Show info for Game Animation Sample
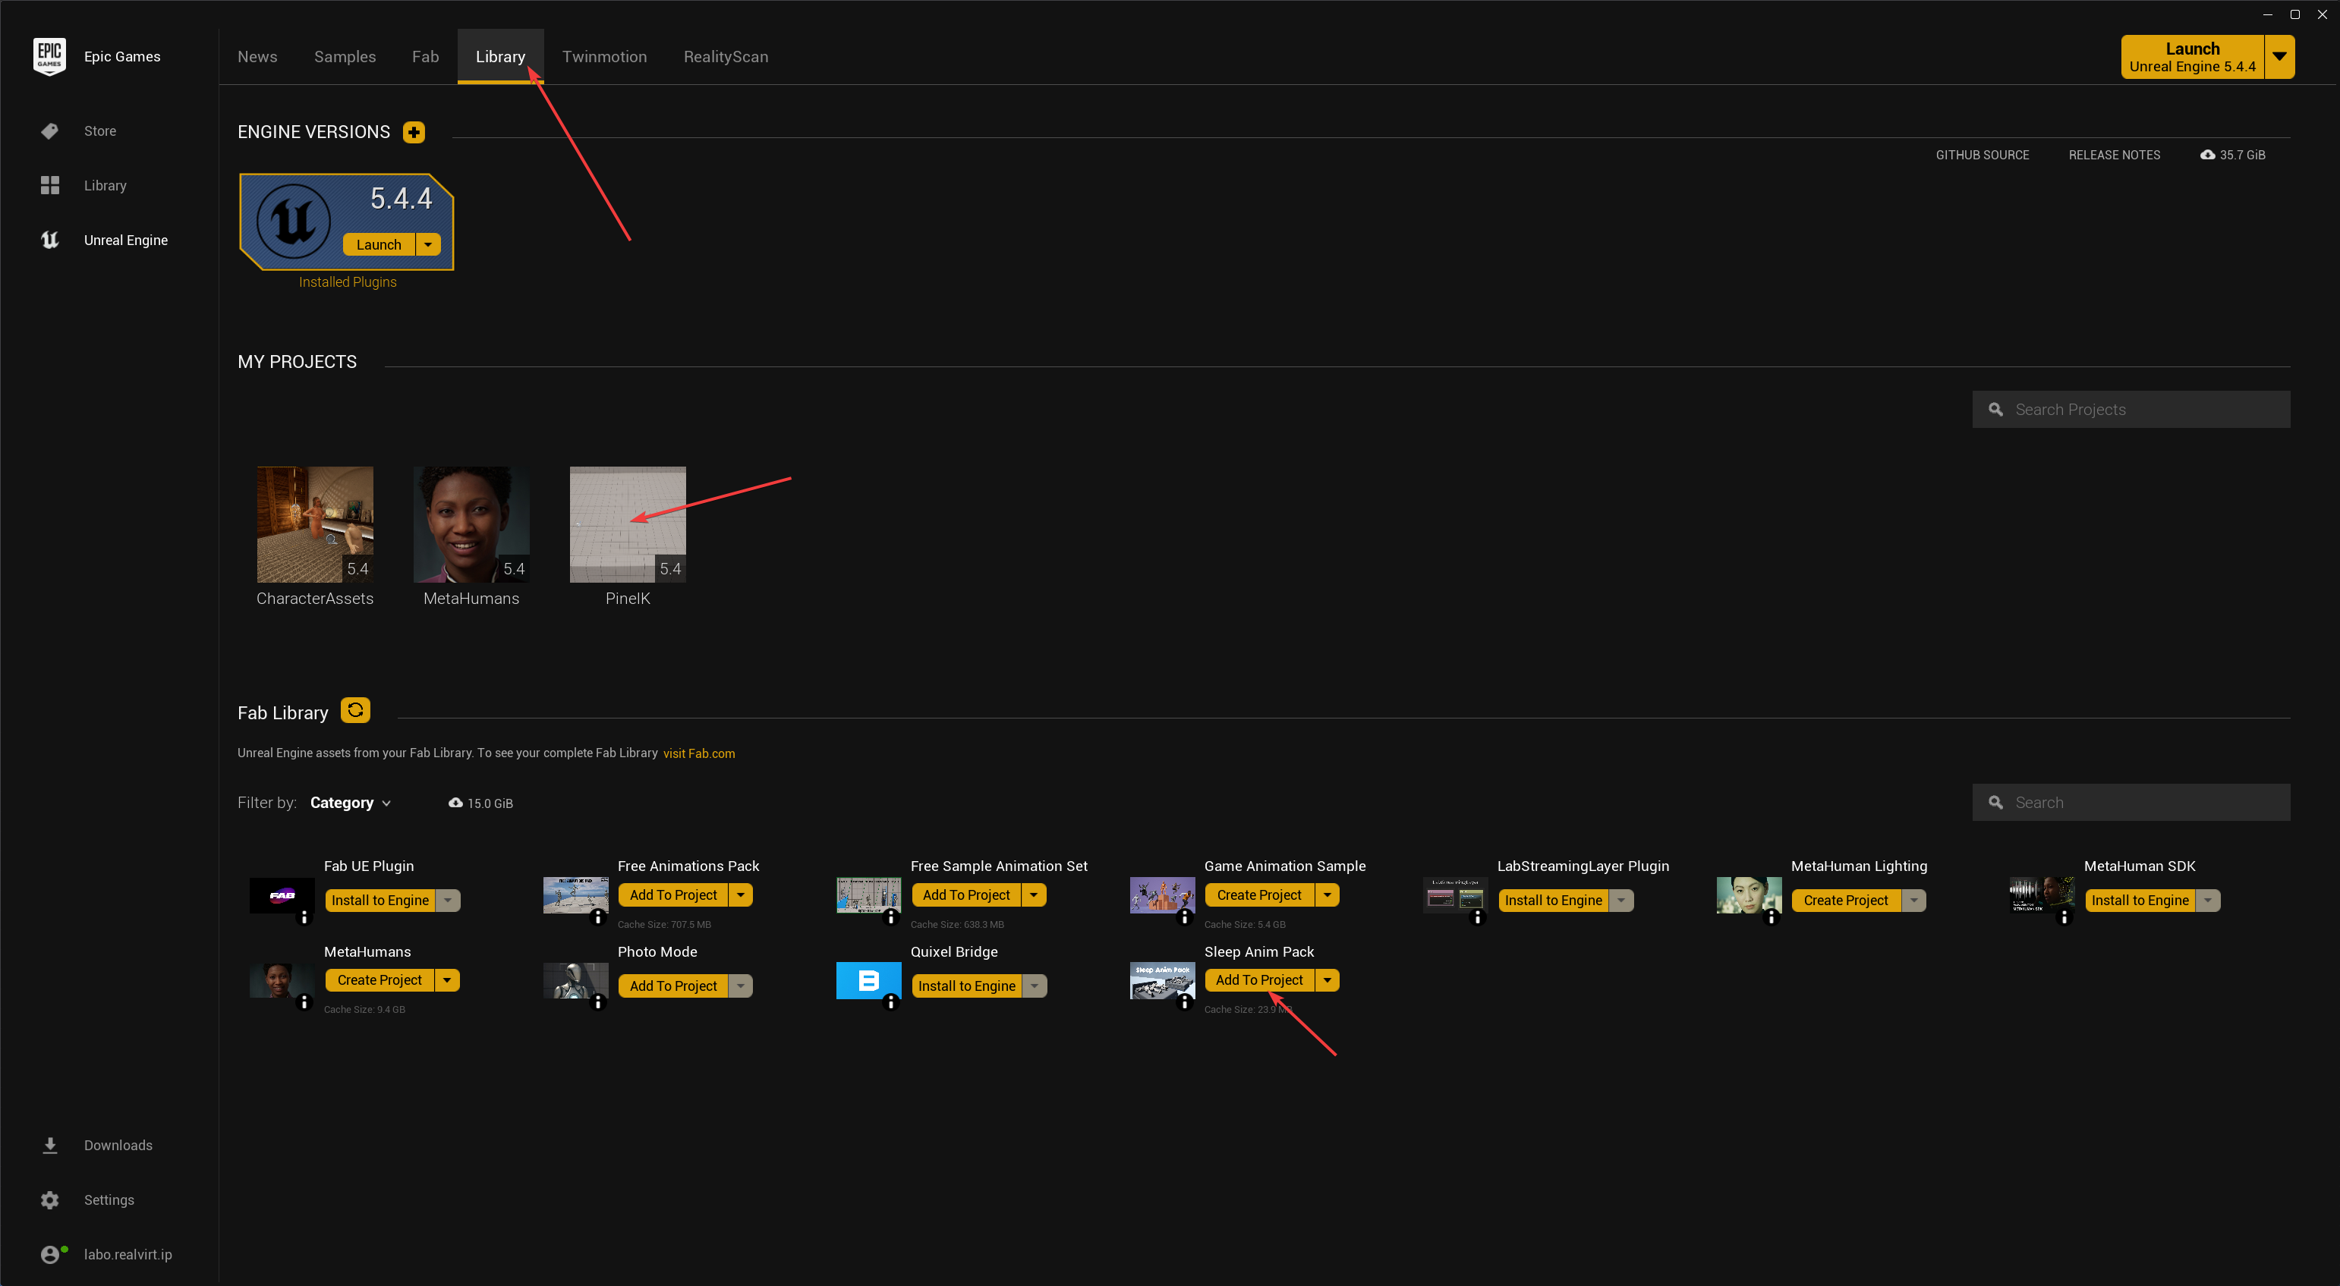 [1185, 917]
